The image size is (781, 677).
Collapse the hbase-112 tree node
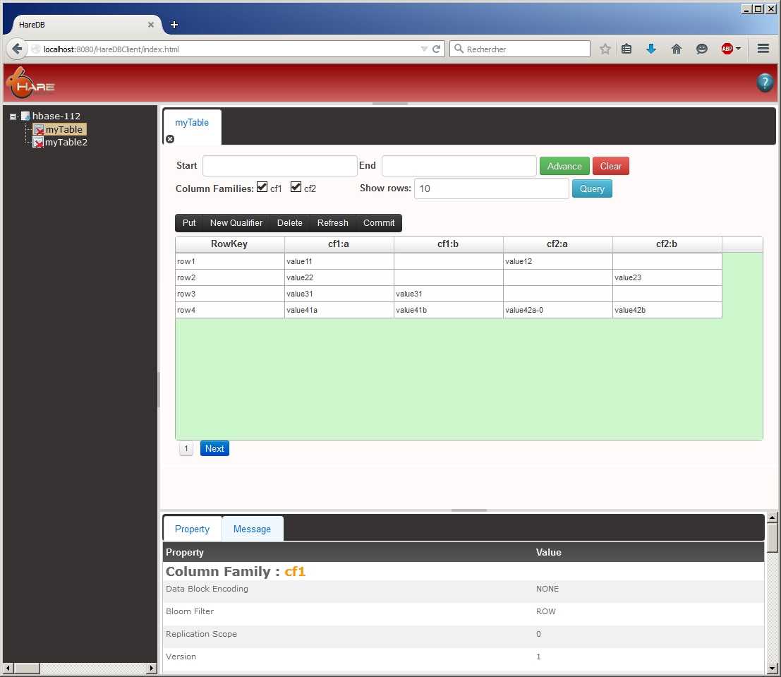(x=13, y=116)
